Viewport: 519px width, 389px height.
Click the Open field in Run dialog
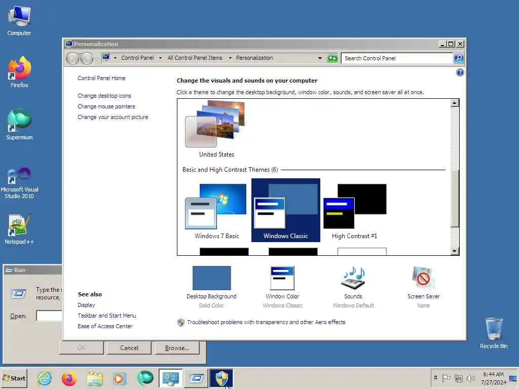coord(49,316)
